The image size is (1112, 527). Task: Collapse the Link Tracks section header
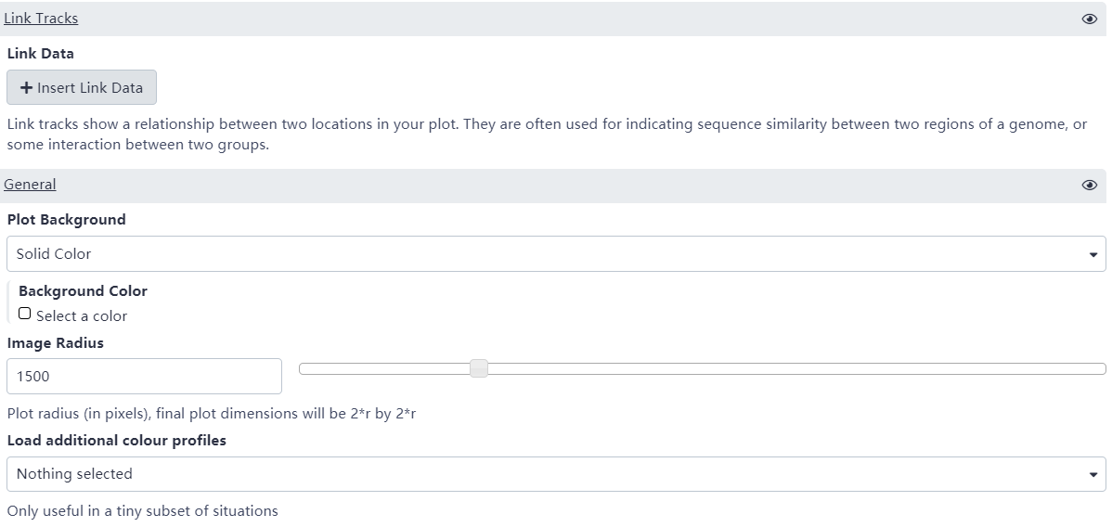pyautogui.click(x=41, y=19)
